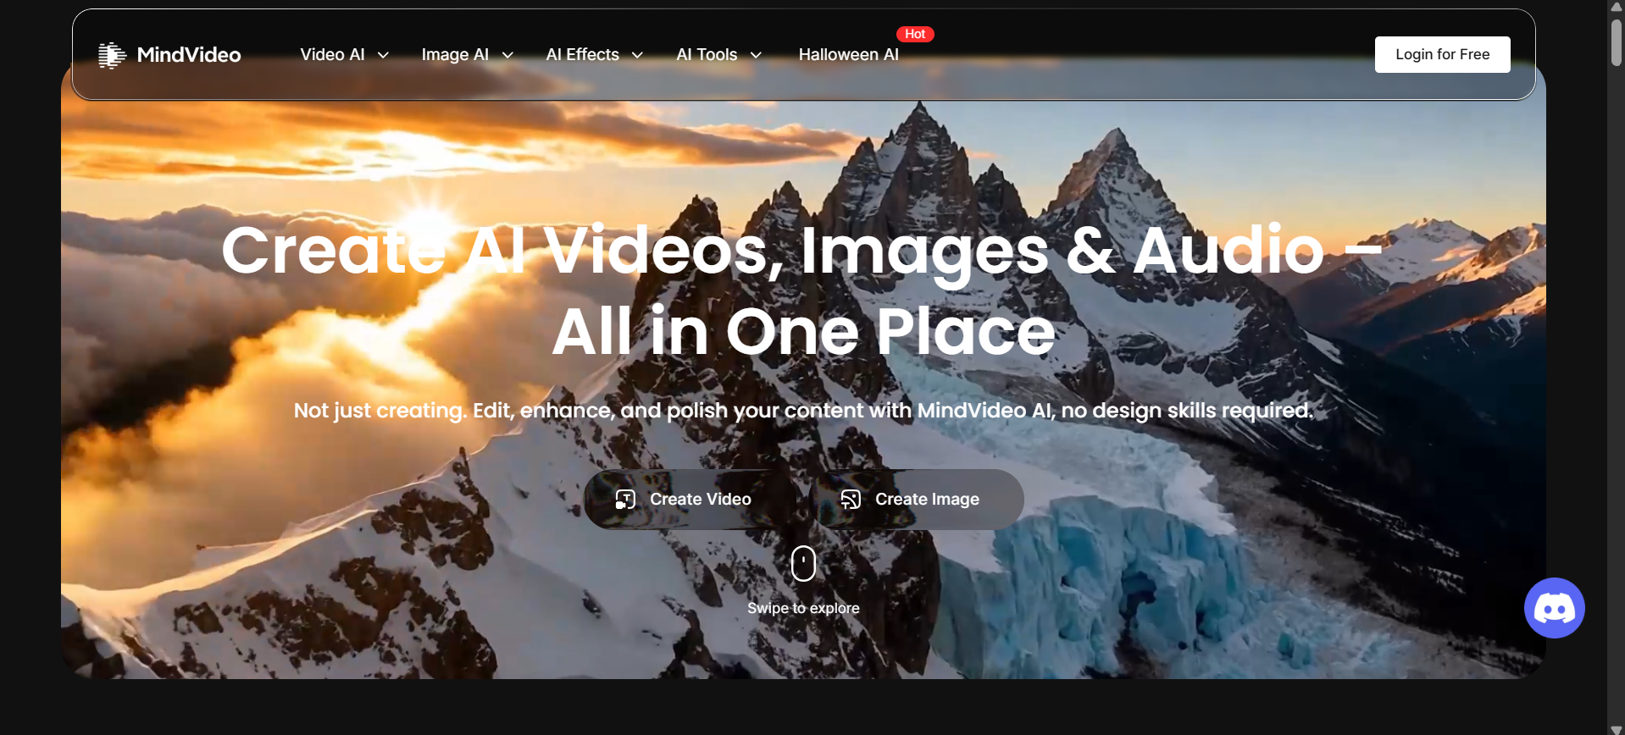The image size is (1625, 735).
Task: Click the icon inside Create Image button
Action: tap(851, 500)
